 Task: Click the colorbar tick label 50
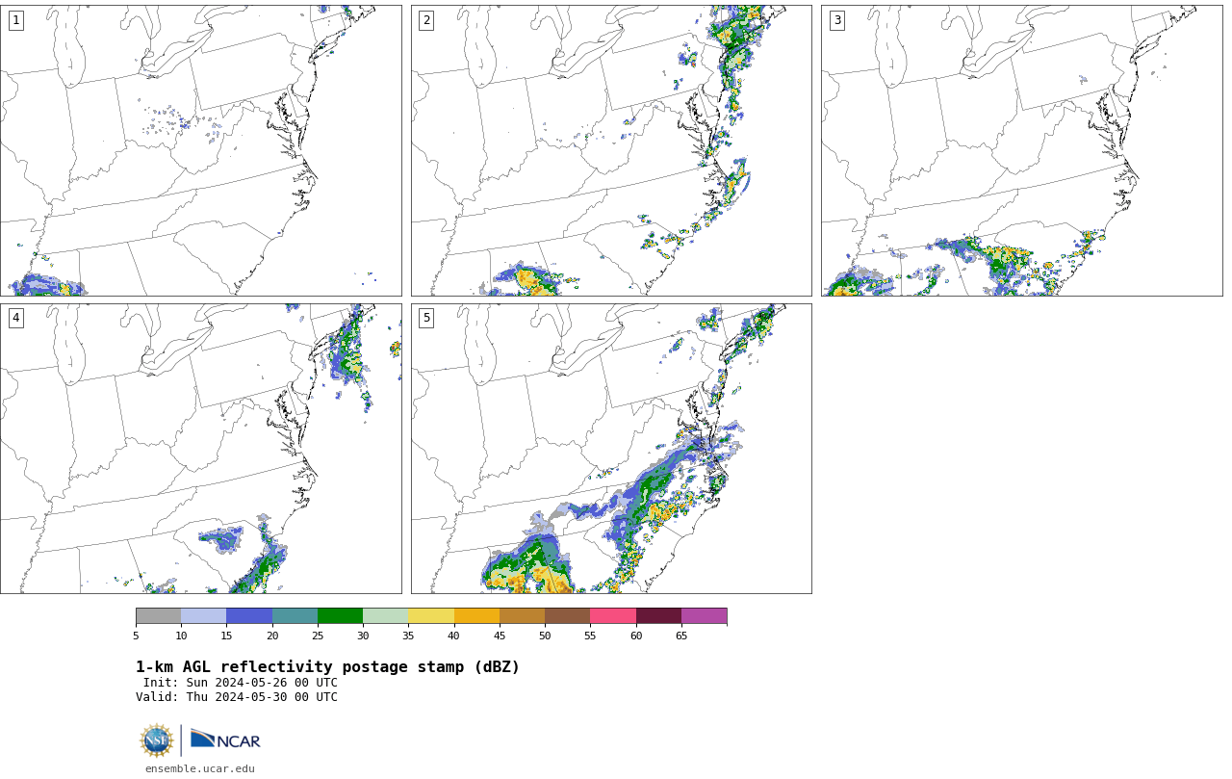545,636
